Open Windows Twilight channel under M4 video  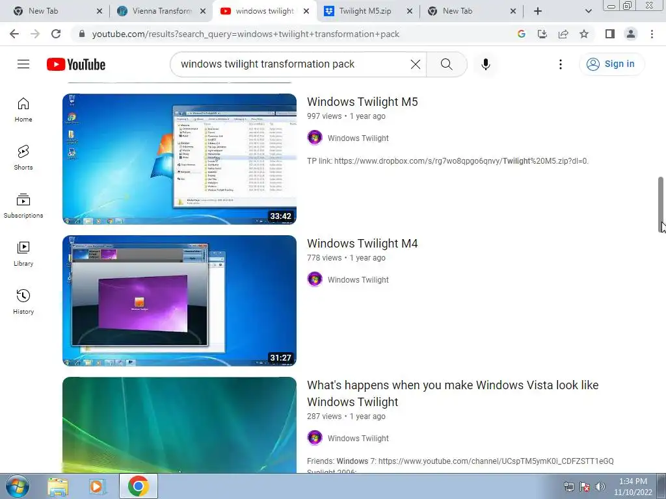(x=358, y=279)
